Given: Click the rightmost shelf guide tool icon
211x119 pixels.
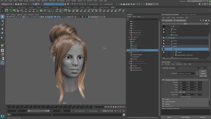Looking at the screenshot, I should pos(123,10).
